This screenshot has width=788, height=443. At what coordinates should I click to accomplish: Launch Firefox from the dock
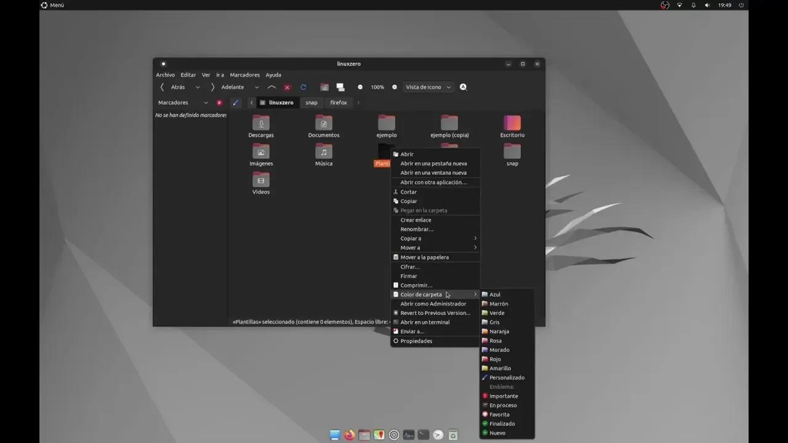pos(349,434)
